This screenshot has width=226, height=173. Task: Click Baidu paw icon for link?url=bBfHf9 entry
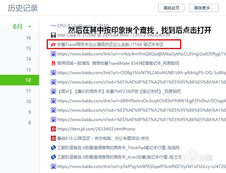pyautogui.click(x=53, y=101)
